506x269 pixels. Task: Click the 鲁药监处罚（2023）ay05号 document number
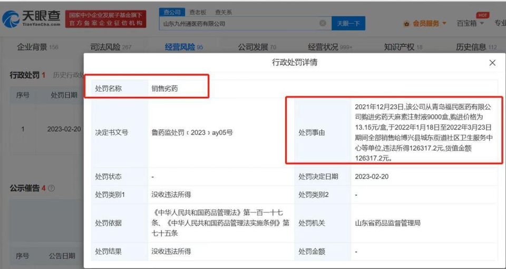coord(192,133)
